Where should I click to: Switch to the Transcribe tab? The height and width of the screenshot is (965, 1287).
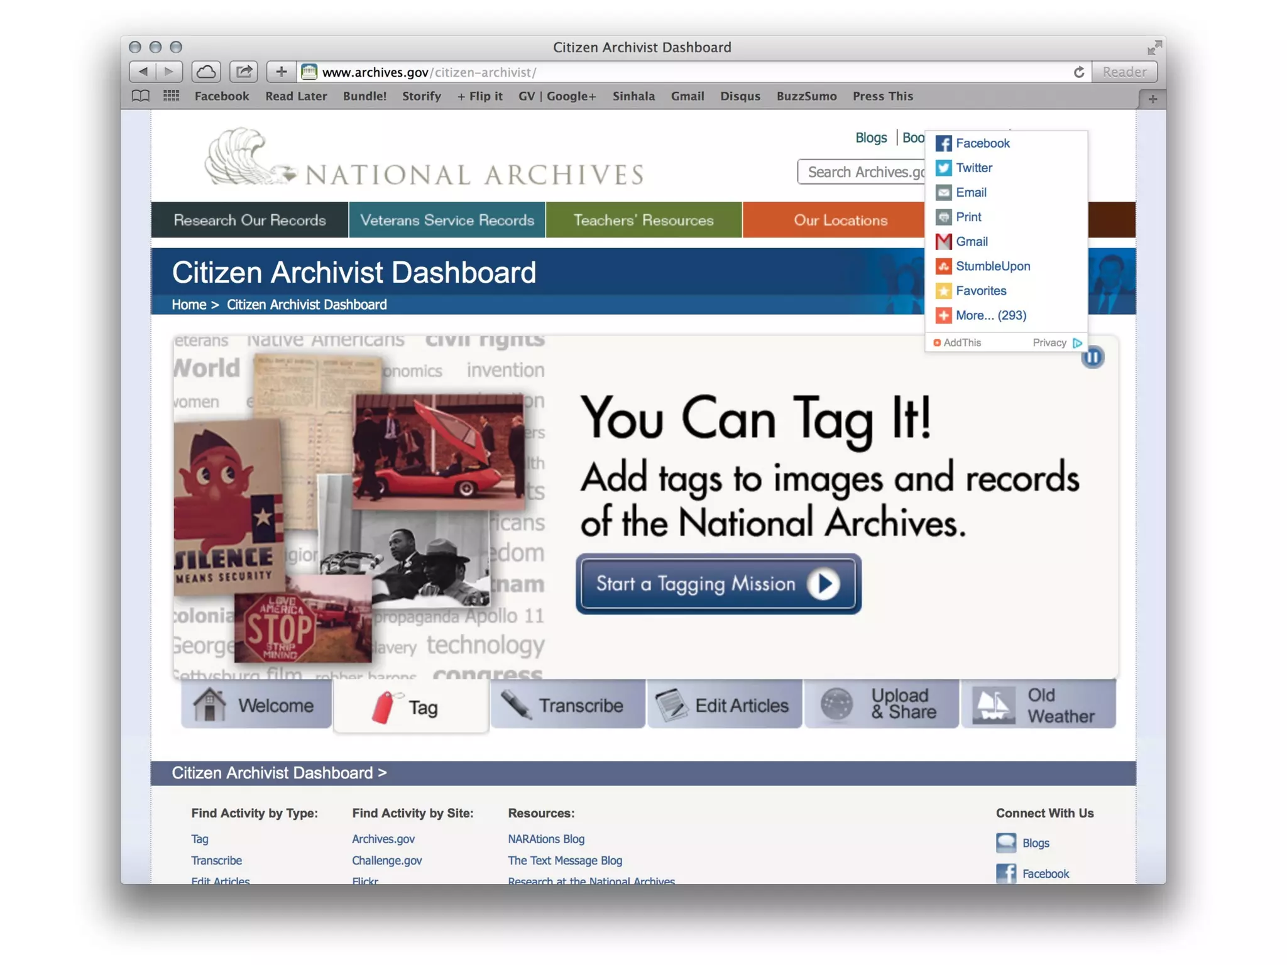[567, 705]
